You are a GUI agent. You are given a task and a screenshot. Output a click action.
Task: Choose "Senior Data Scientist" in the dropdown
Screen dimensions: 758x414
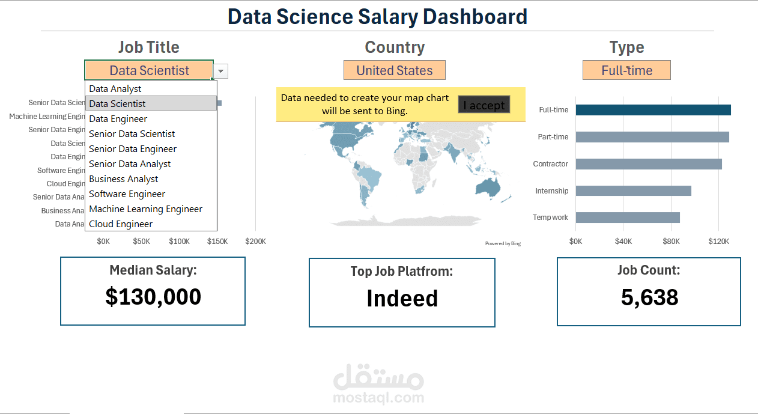click(132, 133)
